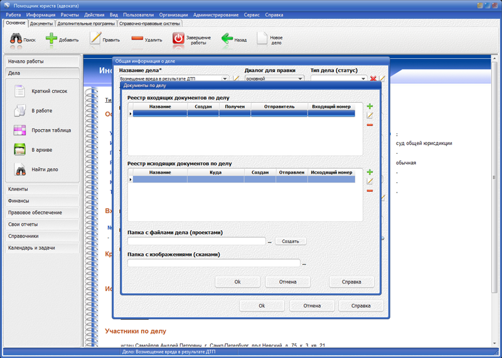
Task: Select В архиве in the sidebar
Action: click(x=42, y=150)
